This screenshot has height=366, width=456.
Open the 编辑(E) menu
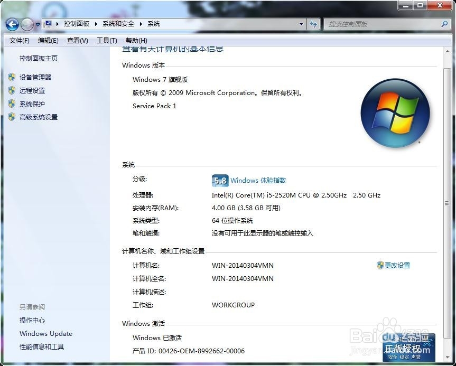click(x=48, y=41)
